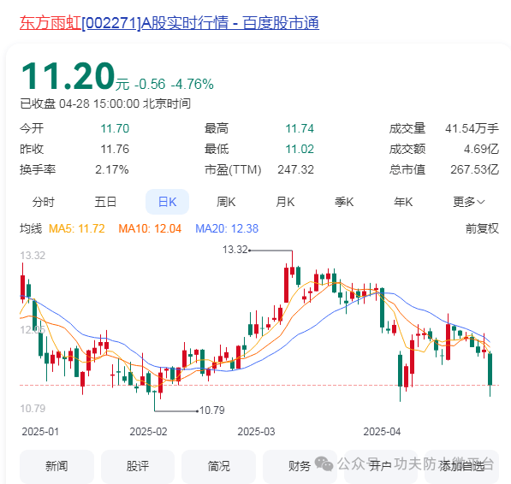Screen dimensions: 511x484
Task: Click the -0.56 price change value
Action: [x=150, y=84]
